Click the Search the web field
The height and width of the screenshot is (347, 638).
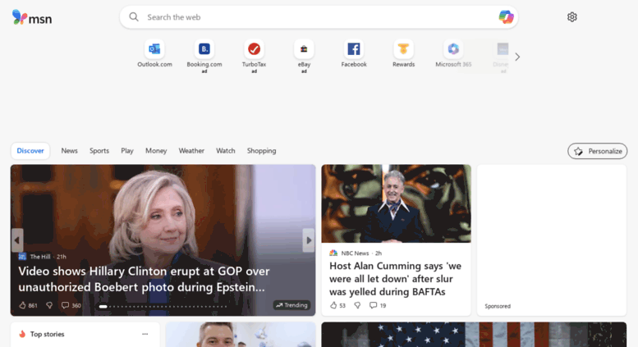(x=319, y=17)
